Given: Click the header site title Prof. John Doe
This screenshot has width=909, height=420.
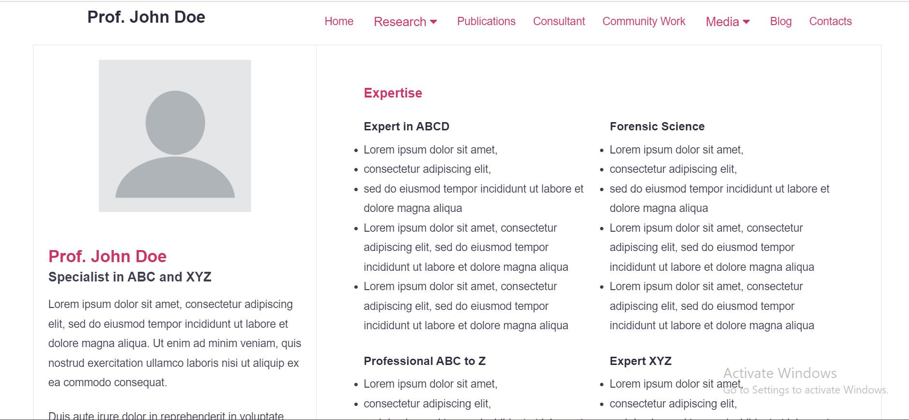Looking at the screenshot, I should 146,17.
